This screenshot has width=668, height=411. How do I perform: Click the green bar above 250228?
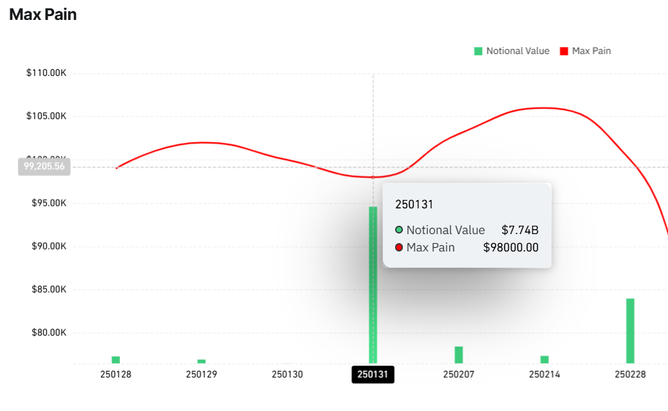[x=630, y=331]
